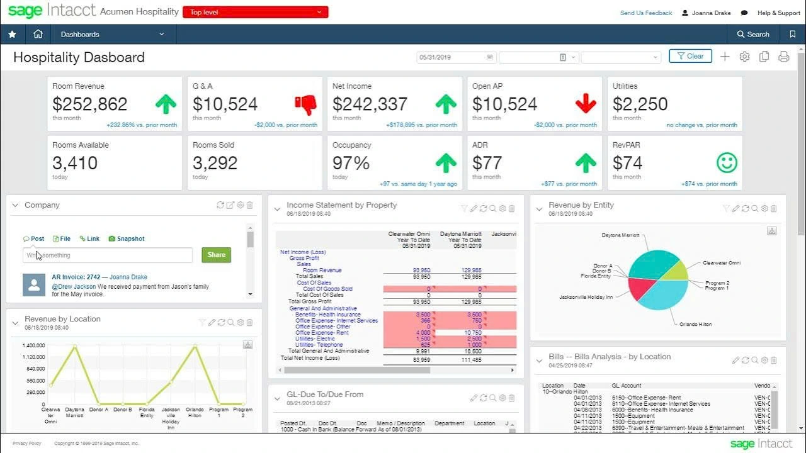Click the Clear filter button

(690, 56)
